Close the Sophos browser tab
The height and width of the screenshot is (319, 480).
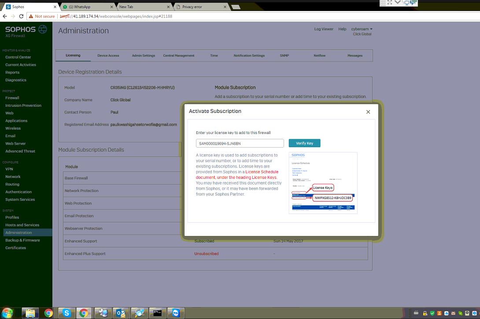coord(55,7)
